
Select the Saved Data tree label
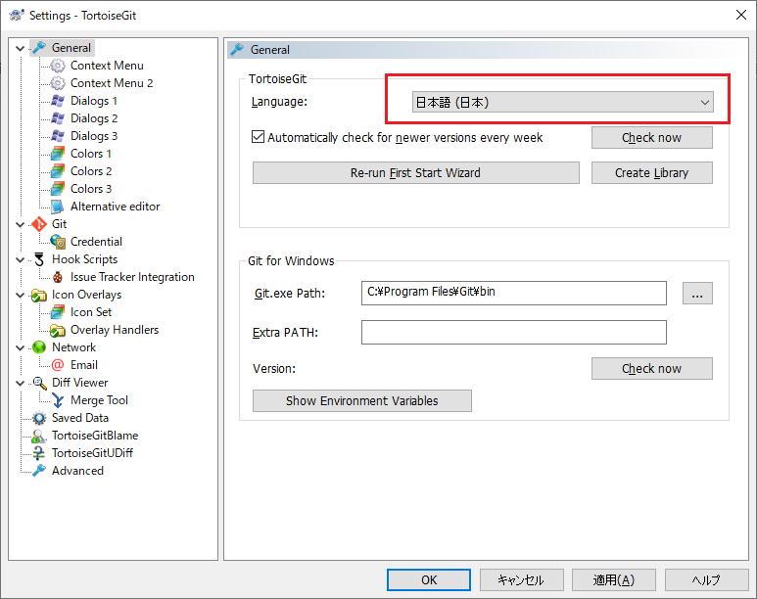(80, 418)
